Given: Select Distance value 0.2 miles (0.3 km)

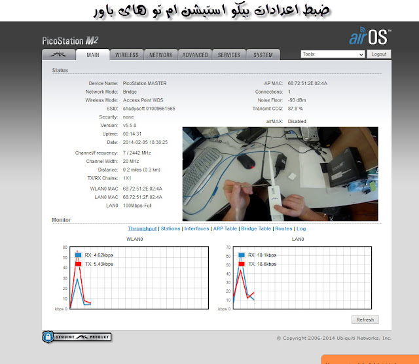Looking at the screenshot, I should coord(141,170).
